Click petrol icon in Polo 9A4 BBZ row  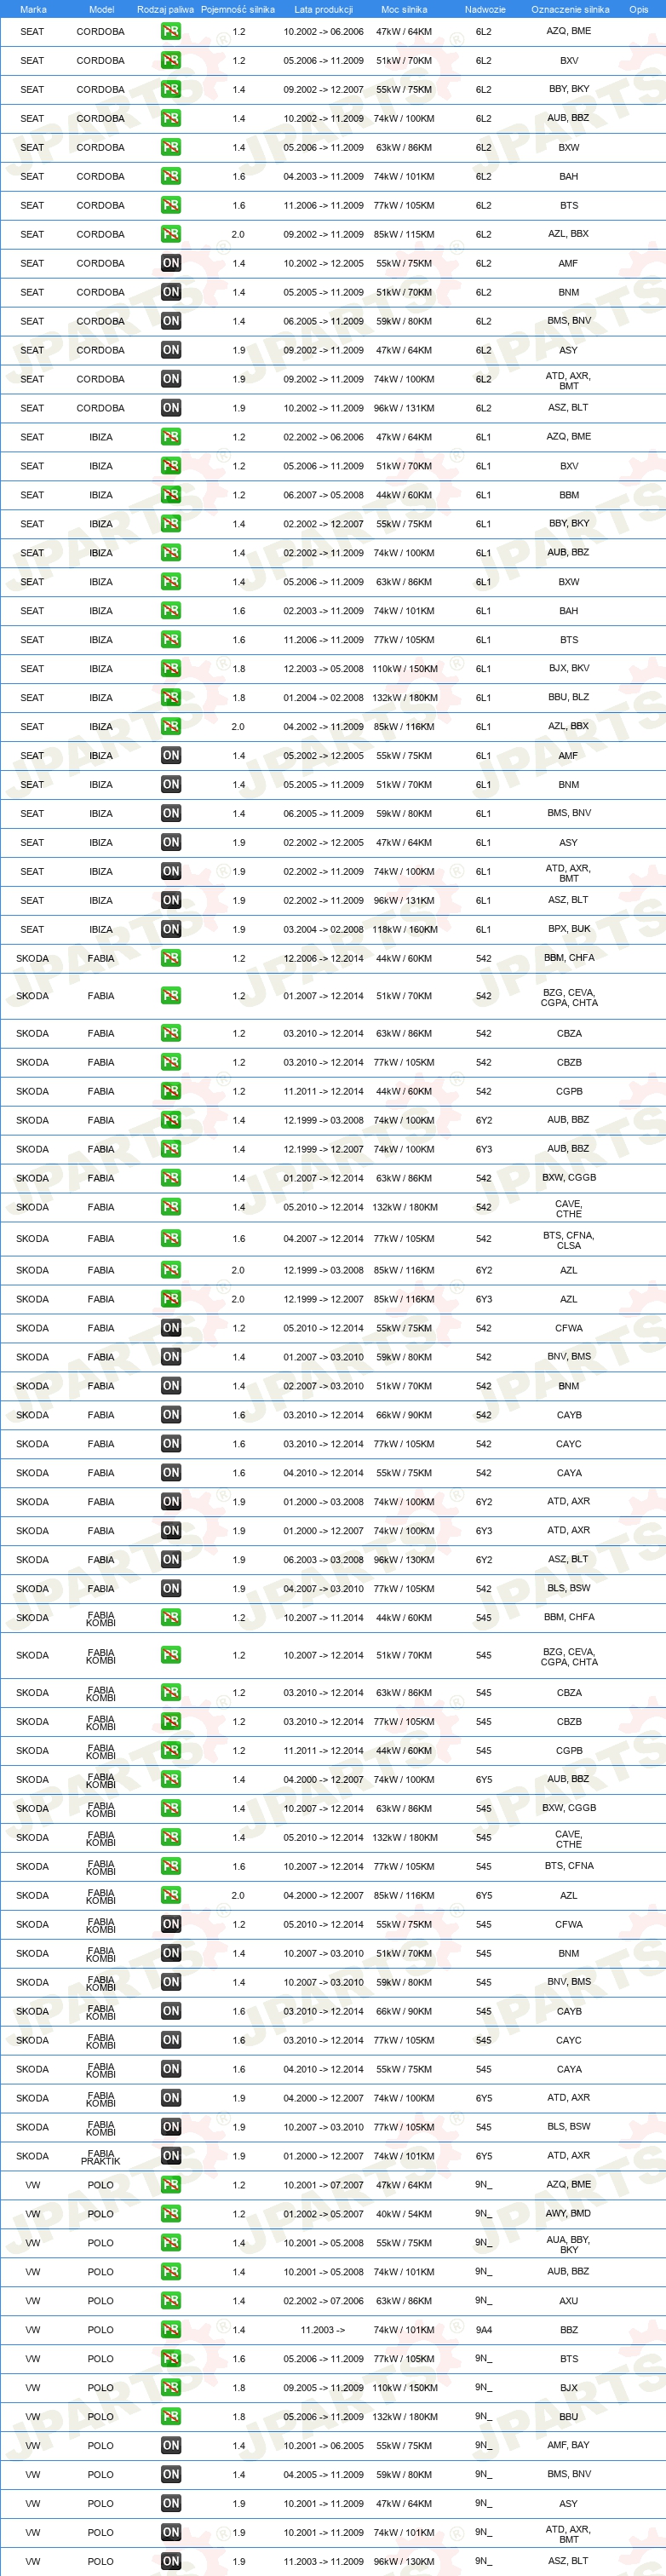click(171, 2330)
